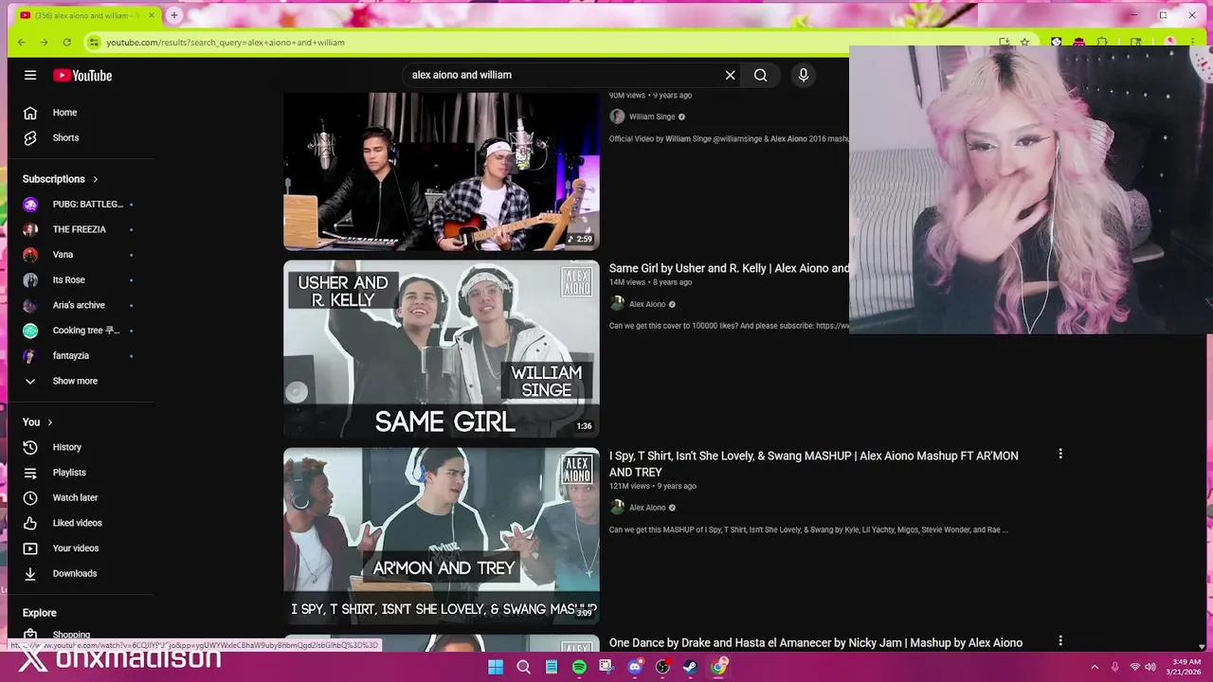The width and height of the screenshot is (1213, 682).
Task: Open the William Singe channel name
Action: point(652,117)
